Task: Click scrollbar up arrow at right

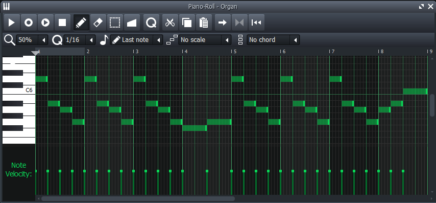Action: tap(432, 58)
